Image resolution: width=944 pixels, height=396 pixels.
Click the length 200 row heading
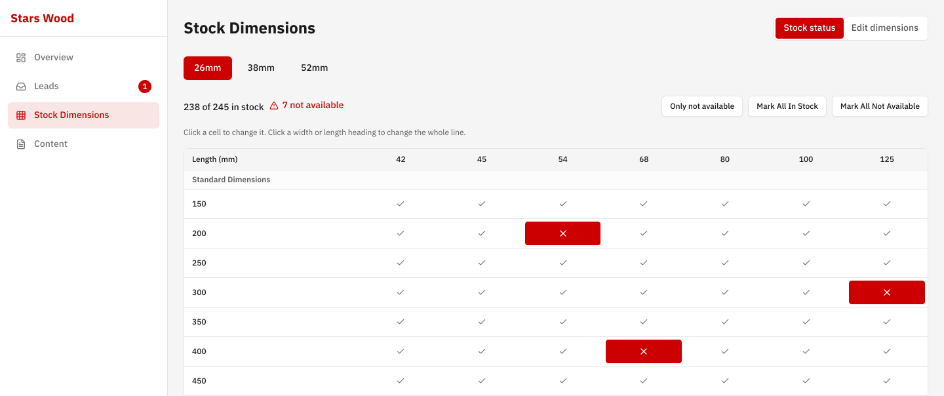coord(199,233)
